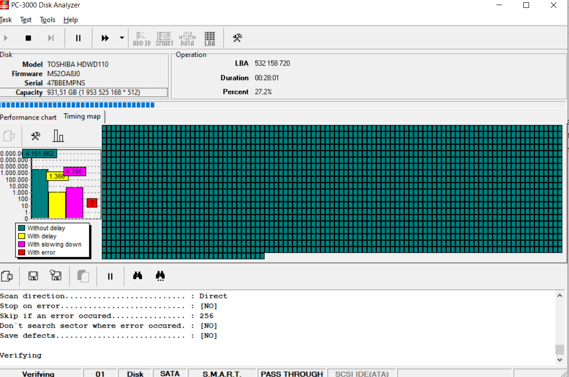The height and width of the screenshot is (377, 569).
Task: Click the grayed export icon above the chart
Action: click(x=9, y=136)
